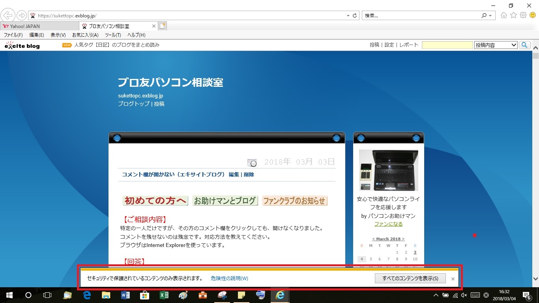Open the ヘルプ(H) menu

tap(136, 35)
